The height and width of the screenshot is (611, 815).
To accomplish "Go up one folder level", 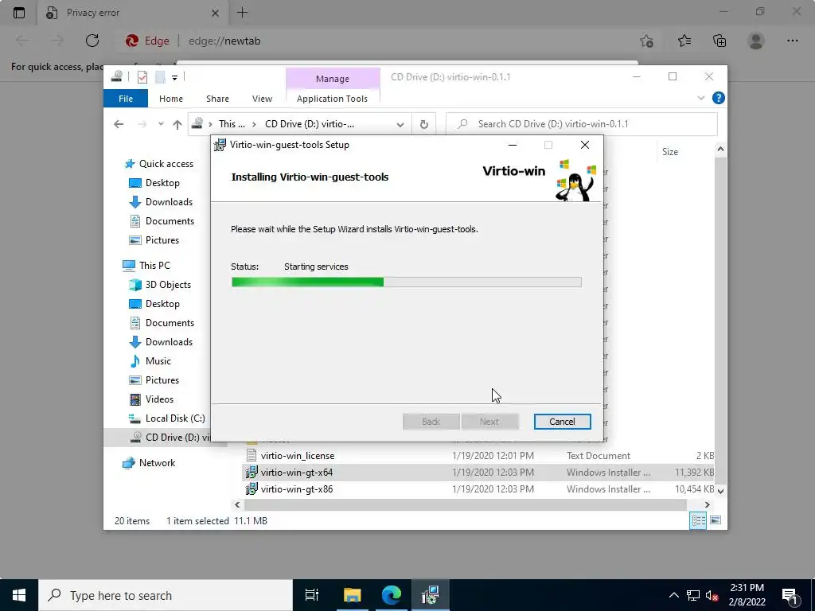I will click(177, 124).
